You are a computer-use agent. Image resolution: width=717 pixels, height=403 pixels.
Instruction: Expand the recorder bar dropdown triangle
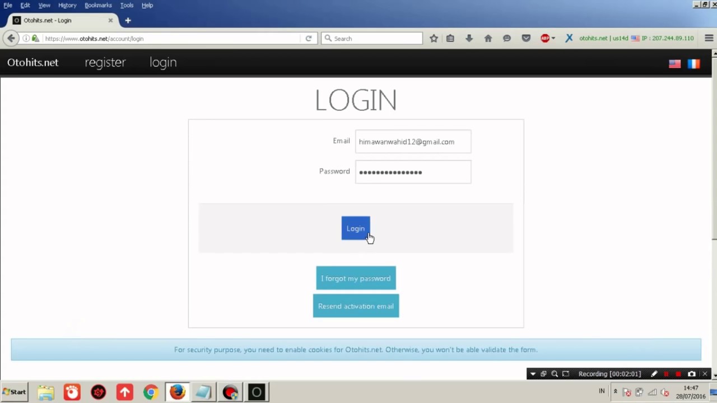pyautogui.click(x=533, y=374)
